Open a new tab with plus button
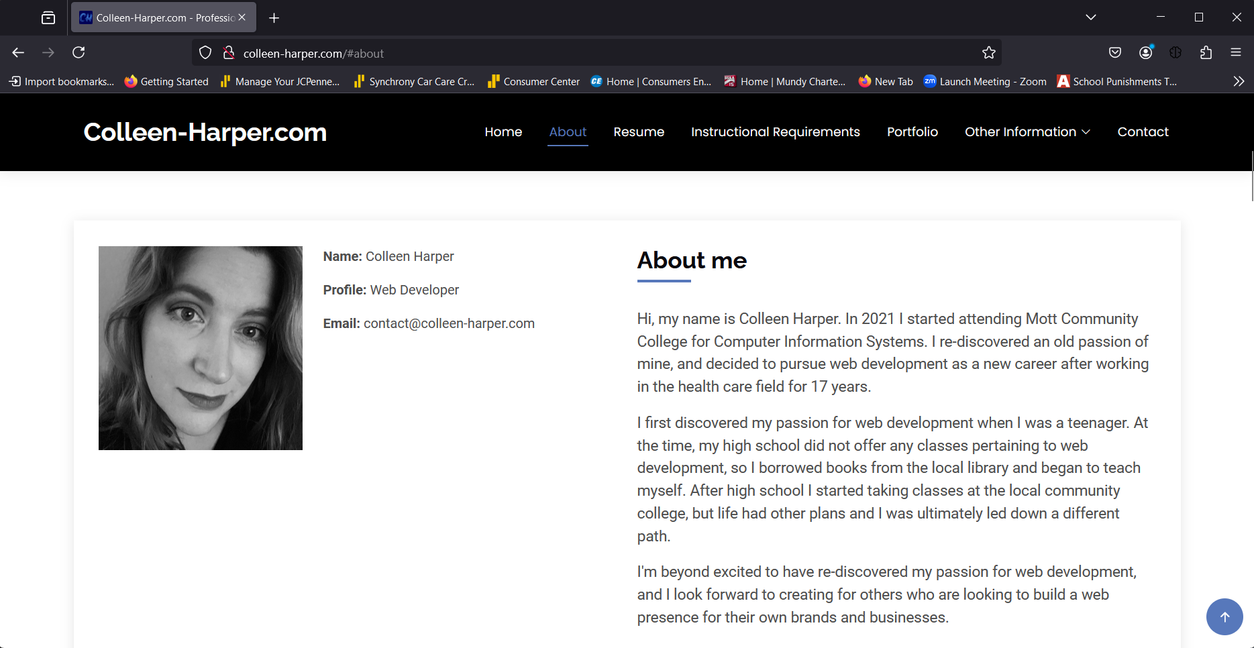The width and height of the screenshot is (1254, 648). 274,18
